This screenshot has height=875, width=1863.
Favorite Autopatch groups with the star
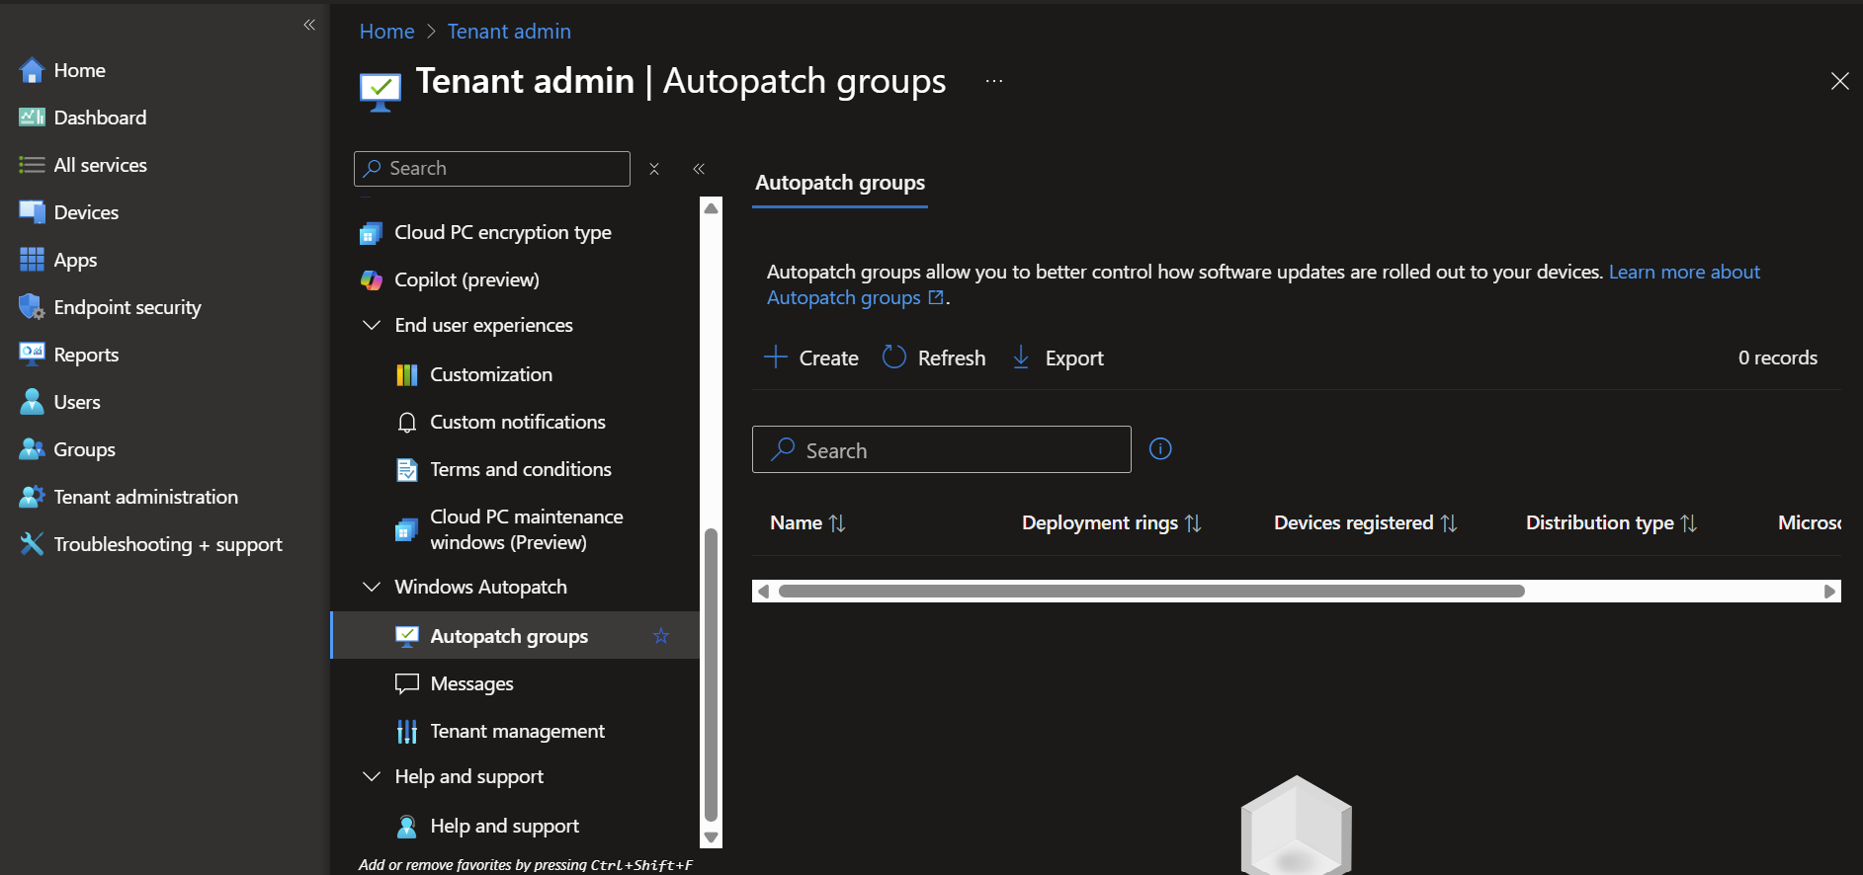[661, 636]
